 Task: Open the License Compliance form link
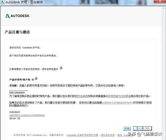coord(117,102)
